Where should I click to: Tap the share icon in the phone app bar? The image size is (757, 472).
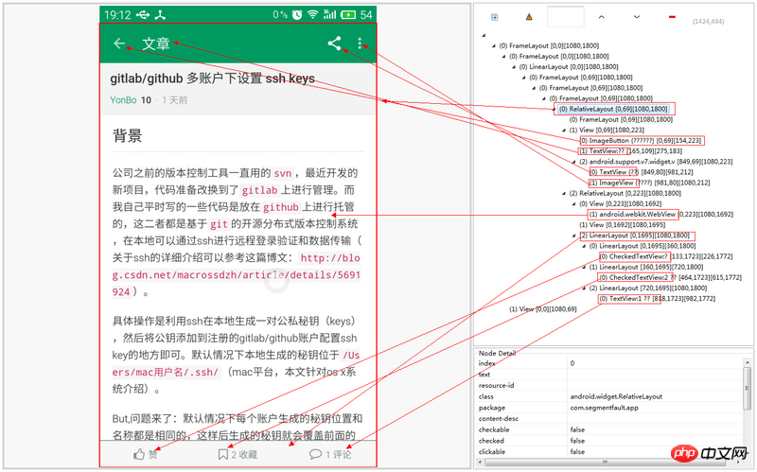point(334,44)
